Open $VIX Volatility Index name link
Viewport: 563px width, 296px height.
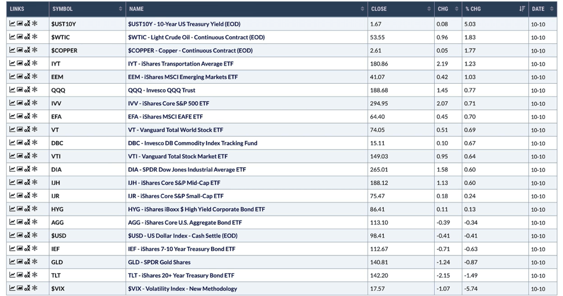[183, 288]
